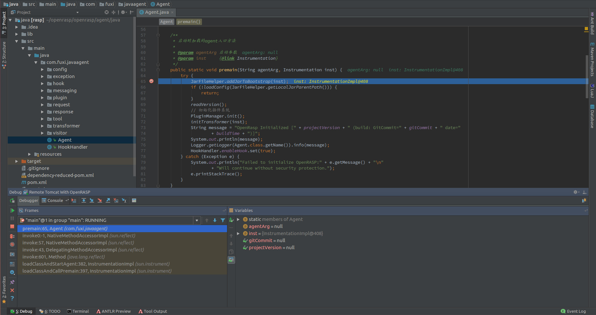
Task: Open the Event Log in status bar
Action: (573, 311)
